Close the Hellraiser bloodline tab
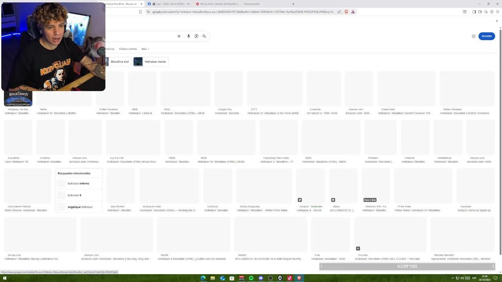 141,4
